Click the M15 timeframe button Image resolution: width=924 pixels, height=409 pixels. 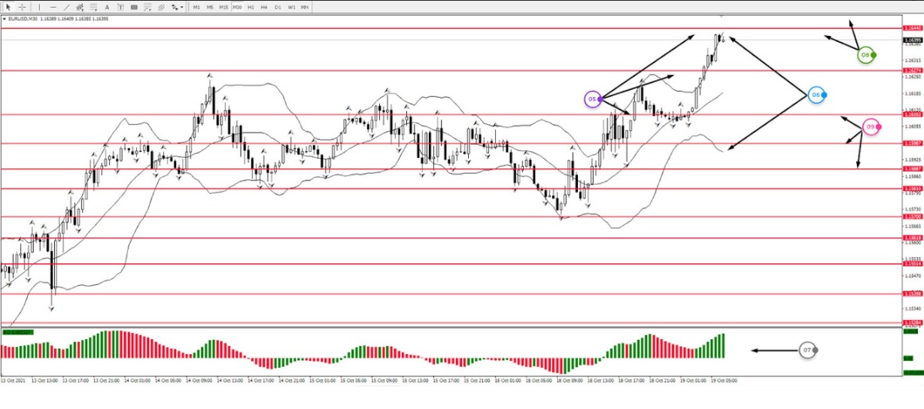[x=223, y=7]
